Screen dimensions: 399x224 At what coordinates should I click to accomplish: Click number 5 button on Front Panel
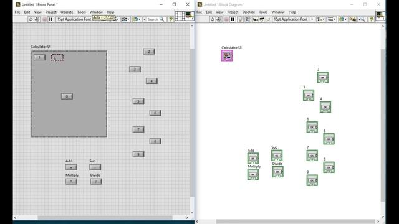138,101
